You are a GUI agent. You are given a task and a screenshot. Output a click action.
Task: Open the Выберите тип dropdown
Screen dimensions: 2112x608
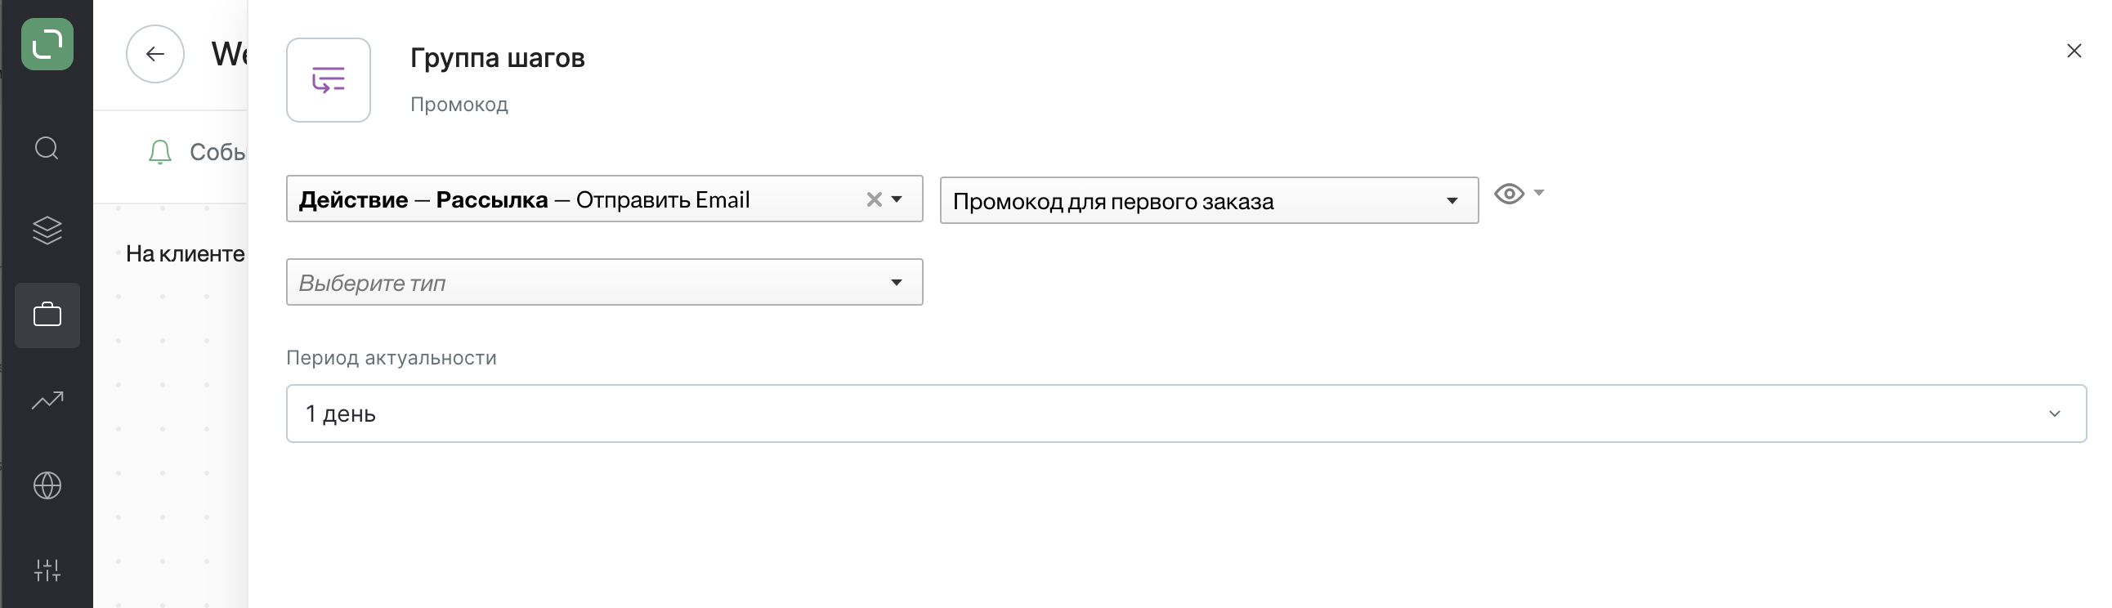[604, 282]
